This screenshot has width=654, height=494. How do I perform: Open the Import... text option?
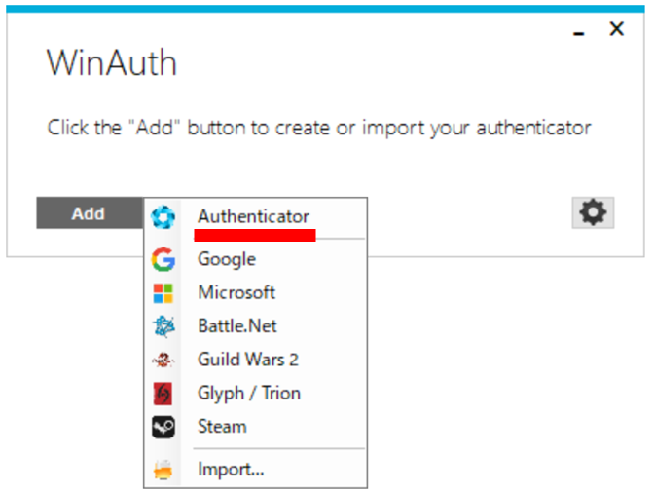coord(231,469)
